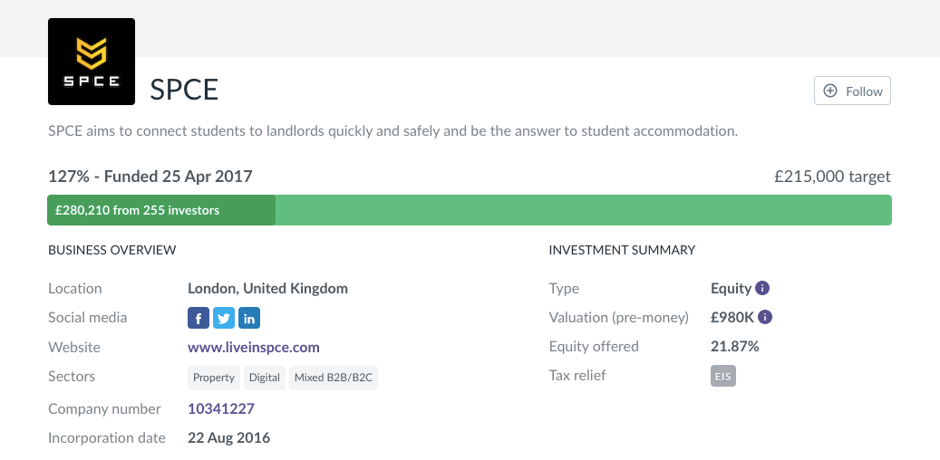Click the info icon next to Equity
Screen dimensions: 940x460
point(762,289)
